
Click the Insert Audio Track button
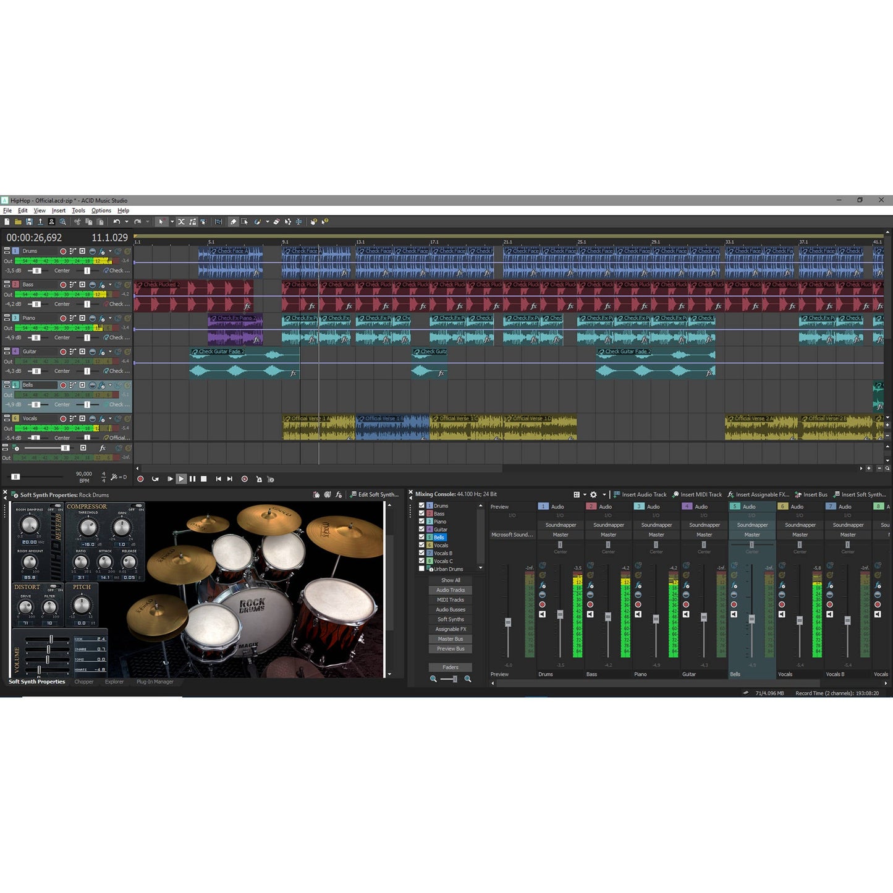641,494
